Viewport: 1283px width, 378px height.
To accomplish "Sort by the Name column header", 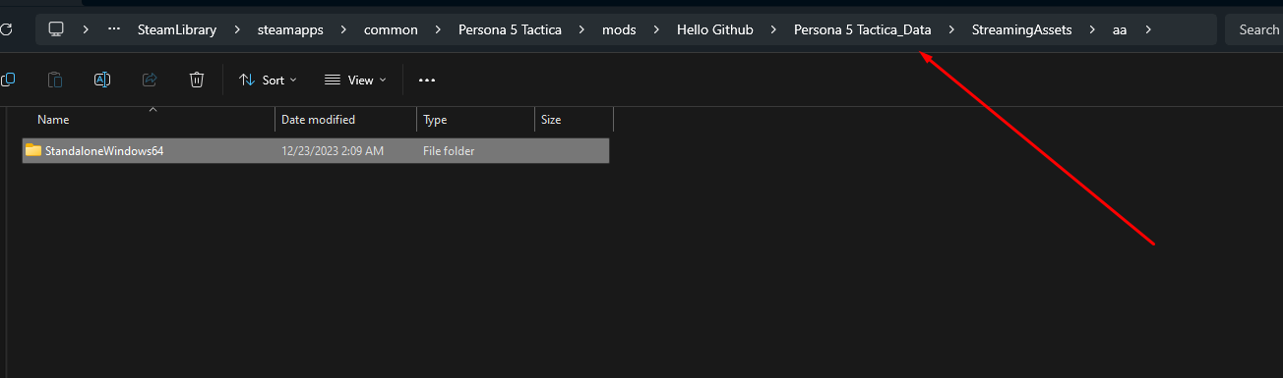I will [148, 120].
